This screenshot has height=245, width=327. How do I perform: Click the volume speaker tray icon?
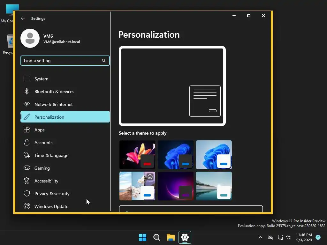[288, 237]
